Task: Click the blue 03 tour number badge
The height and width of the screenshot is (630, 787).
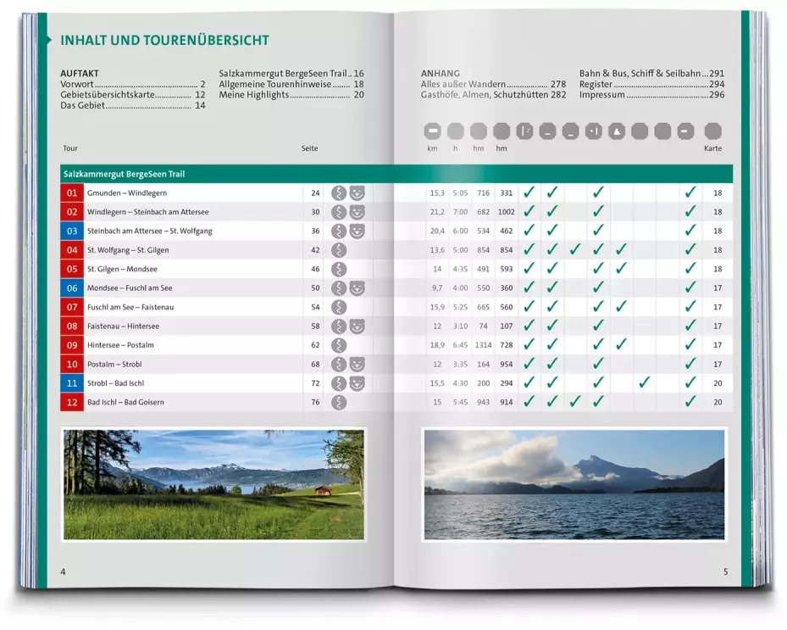Action: pos(72,231)
